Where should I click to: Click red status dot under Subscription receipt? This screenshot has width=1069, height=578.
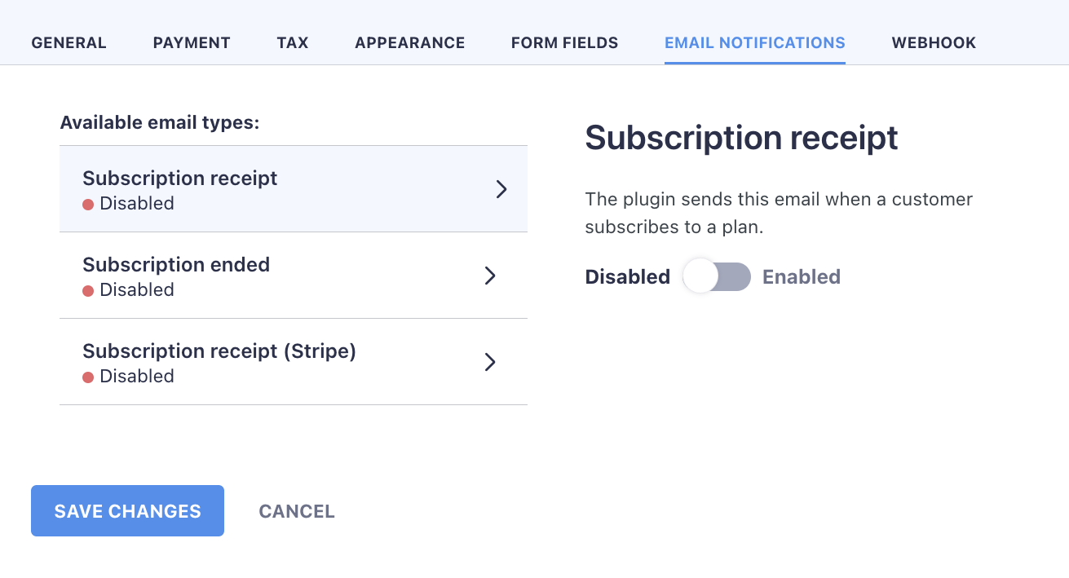88,204
